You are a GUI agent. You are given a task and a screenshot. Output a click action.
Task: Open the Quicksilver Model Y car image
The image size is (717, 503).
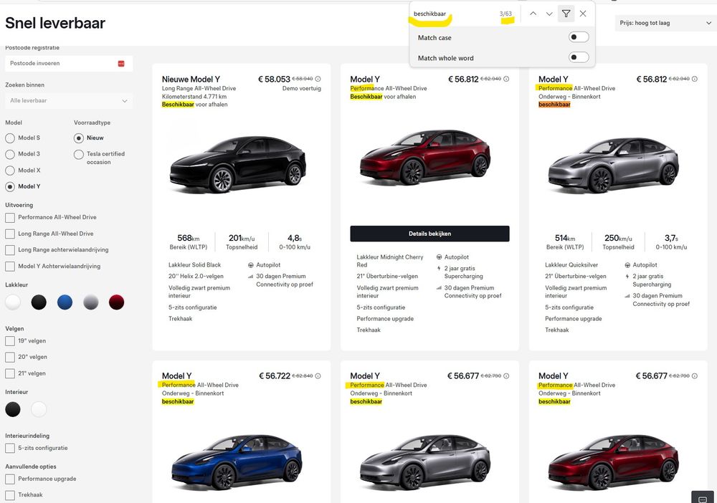(x=614, y=165)
